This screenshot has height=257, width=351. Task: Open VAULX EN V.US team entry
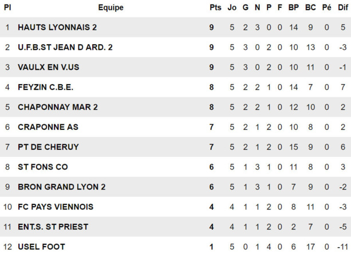49,68
